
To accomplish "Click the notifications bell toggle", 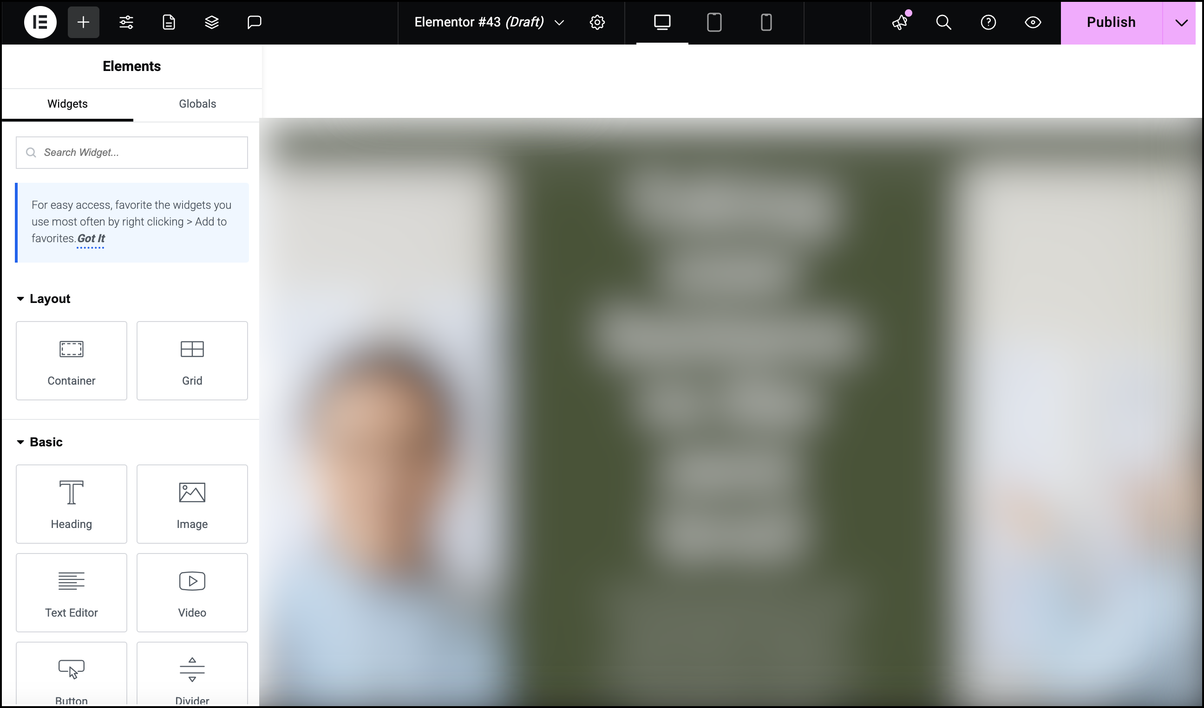I will pyautogui.click(x=900, y=22).
